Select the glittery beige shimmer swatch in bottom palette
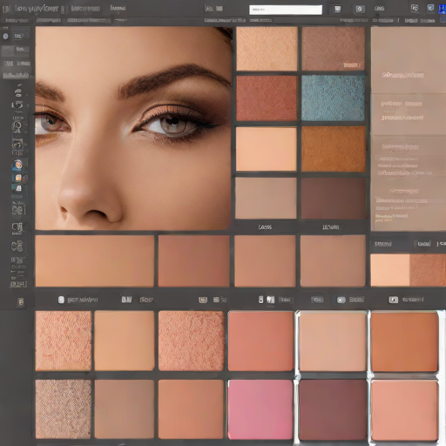Image resolution: width=446 pixels, height=446 pixels. 64,409
